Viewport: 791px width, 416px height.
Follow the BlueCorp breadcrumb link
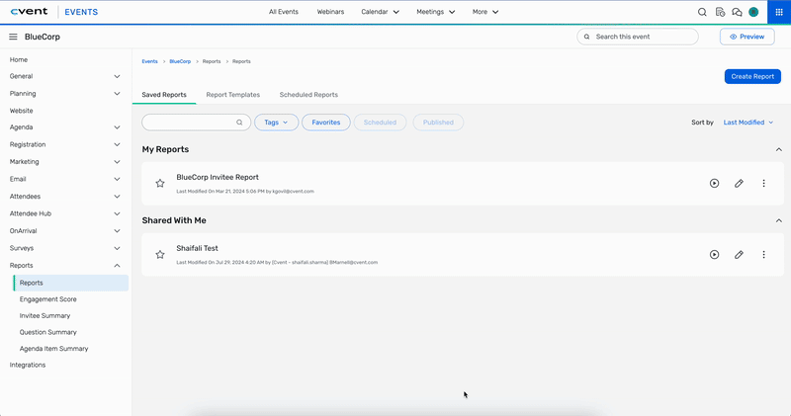180,61
